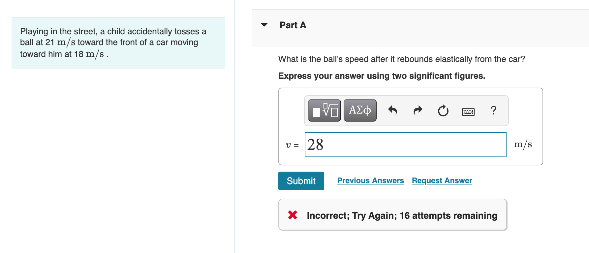Click the m/s unit label

(523, 144)
